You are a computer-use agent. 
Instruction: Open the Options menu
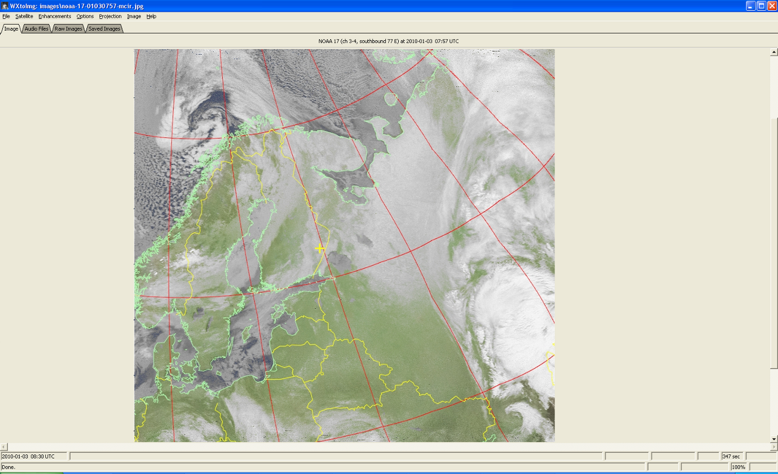pos(85,17)
